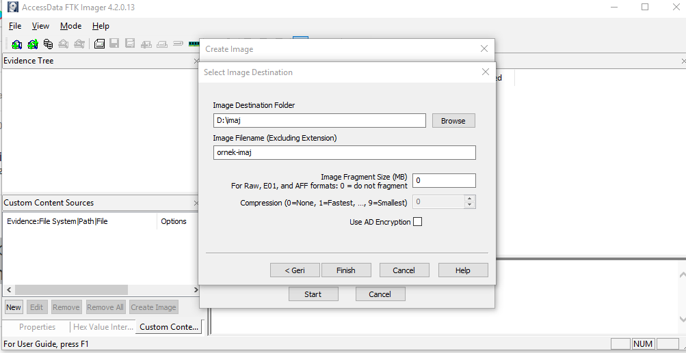Enable the Use AD Encryption checkbox
Image resolution: width=686 pixels, height=353 pixels.
pyautogui.click(x=418, y=222)
